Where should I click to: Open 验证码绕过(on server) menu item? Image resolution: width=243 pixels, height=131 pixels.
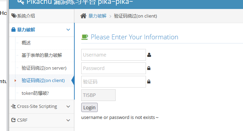(44, 68)
